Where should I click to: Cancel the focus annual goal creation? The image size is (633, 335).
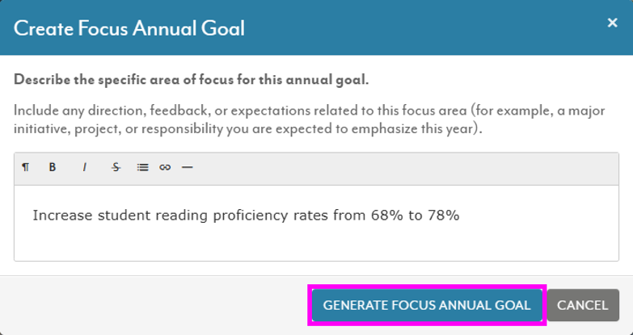(583, 305)
